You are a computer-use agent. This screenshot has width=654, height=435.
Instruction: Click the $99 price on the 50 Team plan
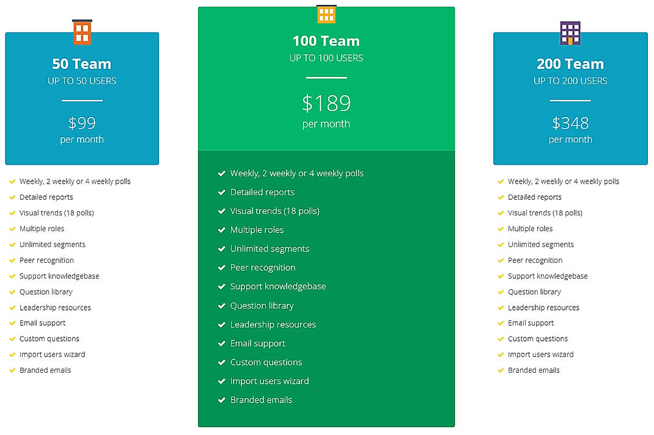[x=81, y=122]
